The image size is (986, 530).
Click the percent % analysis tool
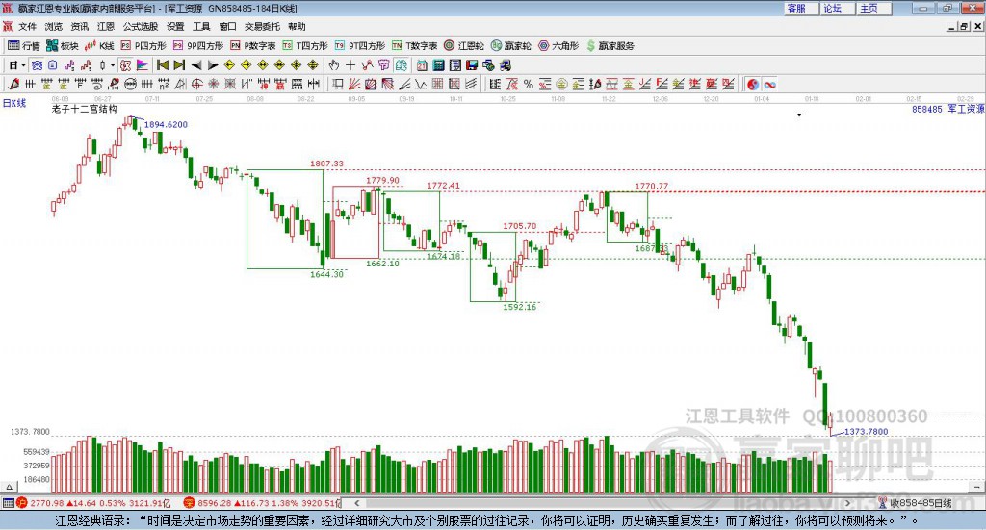529,84
